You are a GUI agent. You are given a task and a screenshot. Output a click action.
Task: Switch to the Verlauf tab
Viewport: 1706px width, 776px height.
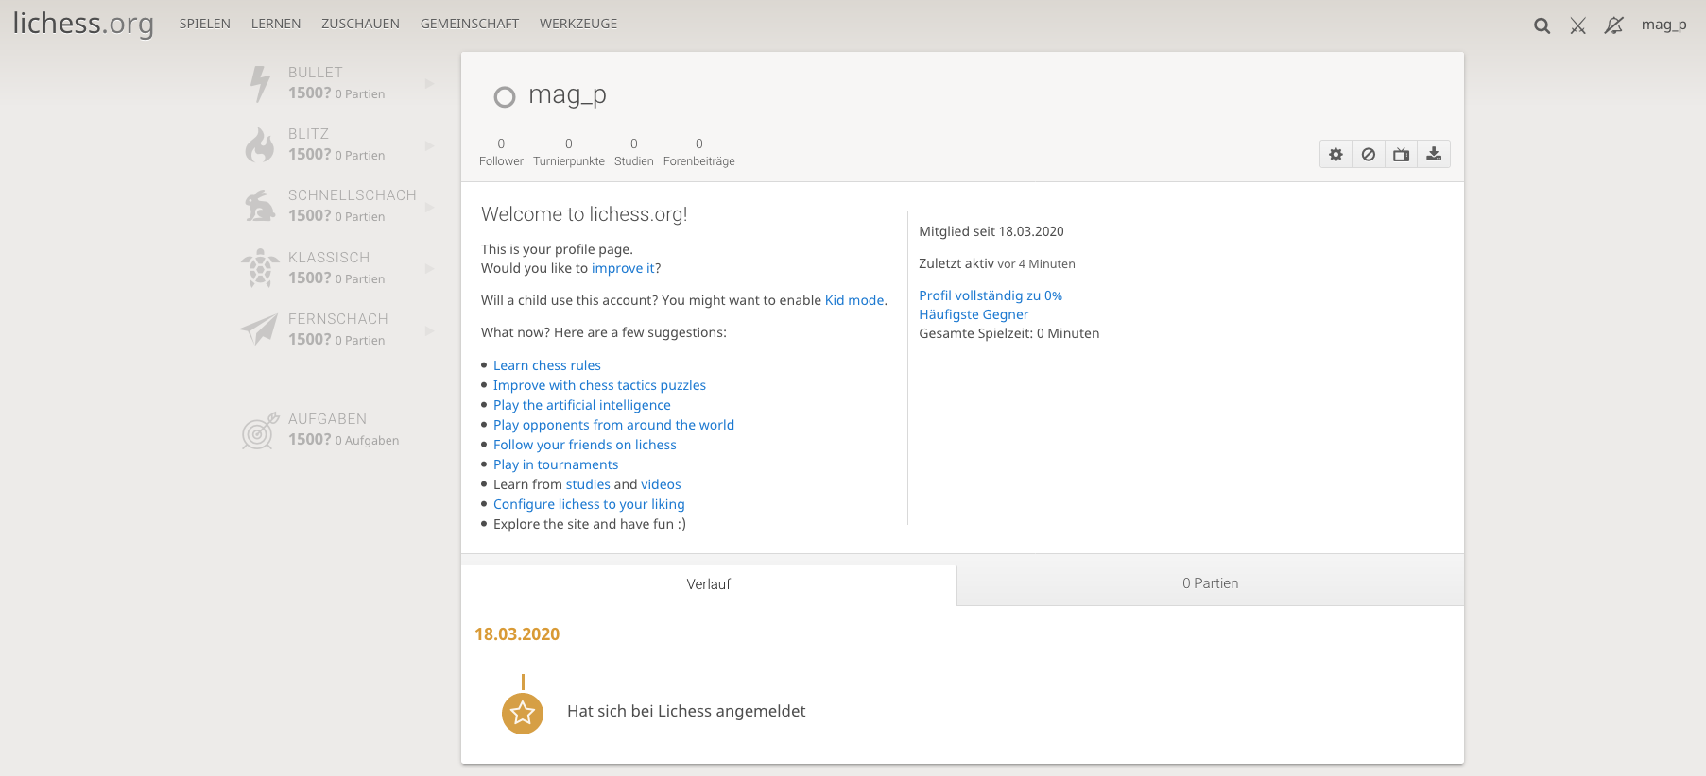click(x=709, y=584)
